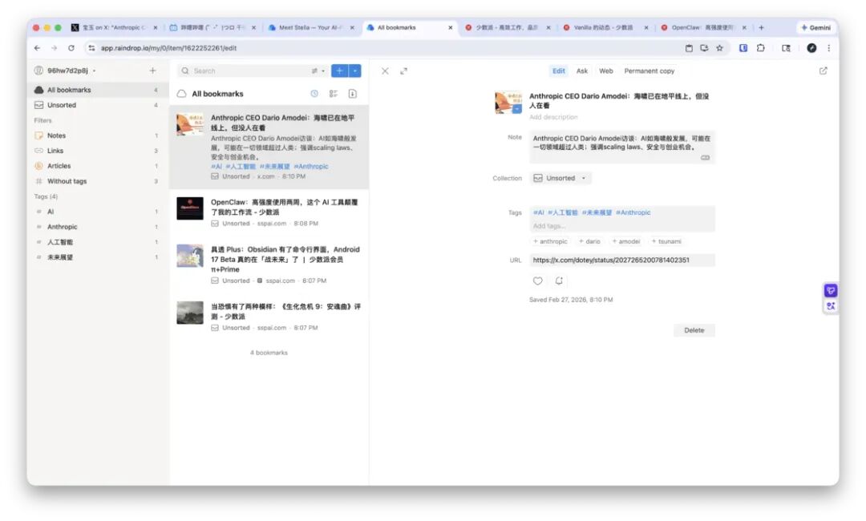The height and width of the screenshot is (521, 866).
Task: Open the view mode icon in list header
Action: point(334,94)
